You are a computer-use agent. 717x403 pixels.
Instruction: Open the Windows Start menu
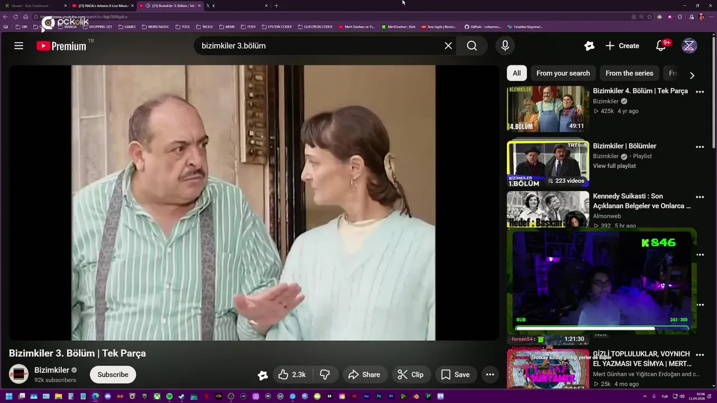click(x=9, y=396)
